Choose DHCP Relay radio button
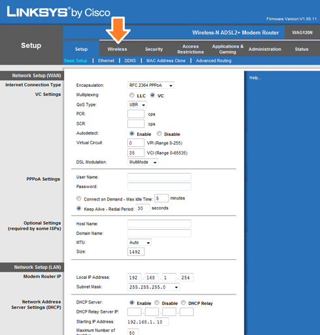Screen dimensions: 320x335 [184, 302]
